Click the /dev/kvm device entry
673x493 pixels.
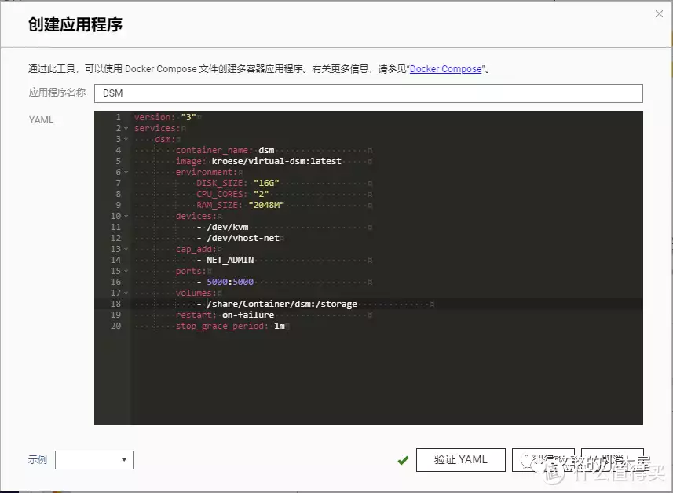click(228, 227)
